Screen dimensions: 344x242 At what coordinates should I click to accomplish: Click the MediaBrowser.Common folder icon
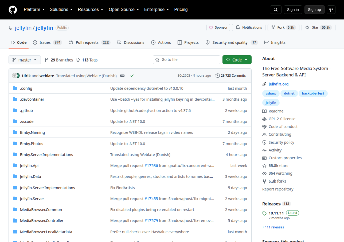point(15,209)
